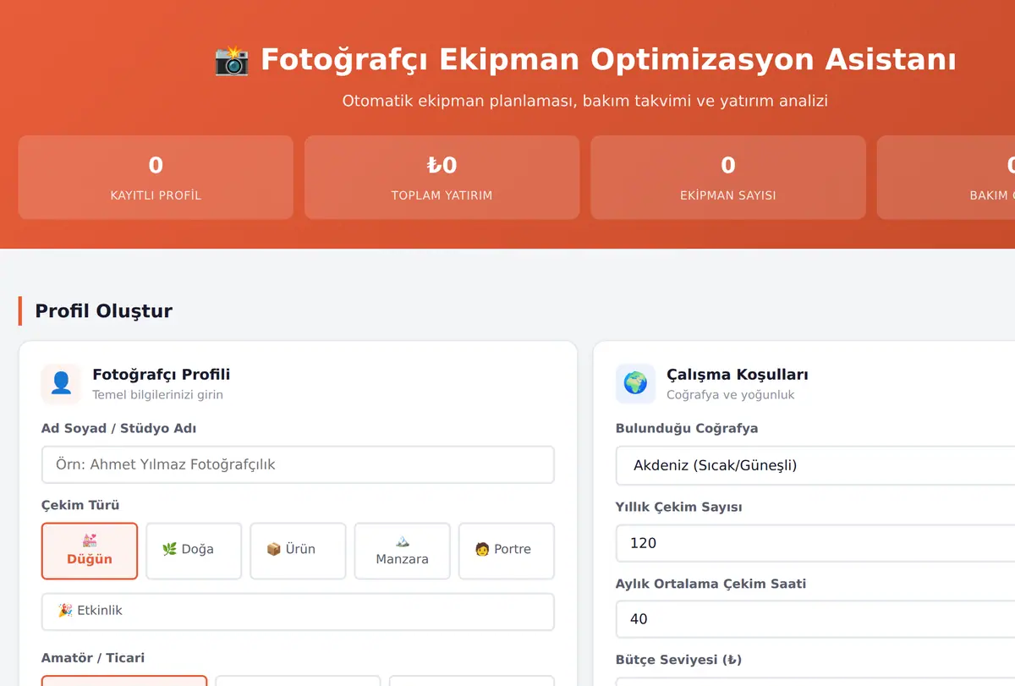Select the Etkinlik shooting type
1015x686 pixels.
click(298, 612)
